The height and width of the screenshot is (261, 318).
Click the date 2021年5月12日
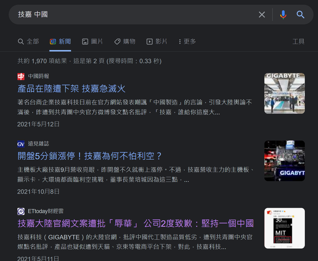pyautogui.click(x=38, y=124)
